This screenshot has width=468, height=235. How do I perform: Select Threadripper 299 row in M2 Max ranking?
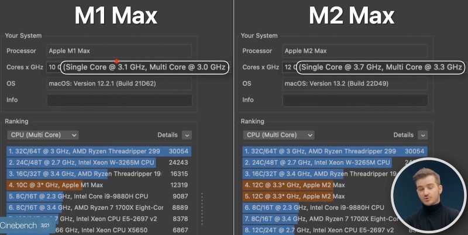coord(335,151)
